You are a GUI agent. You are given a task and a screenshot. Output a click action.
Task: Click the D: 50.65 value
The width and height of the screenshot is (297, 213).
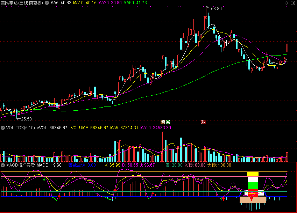(x=130, y=165)
